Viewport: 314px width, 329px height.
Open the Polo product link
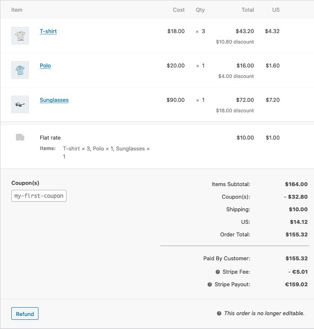(x=45, y=66)
